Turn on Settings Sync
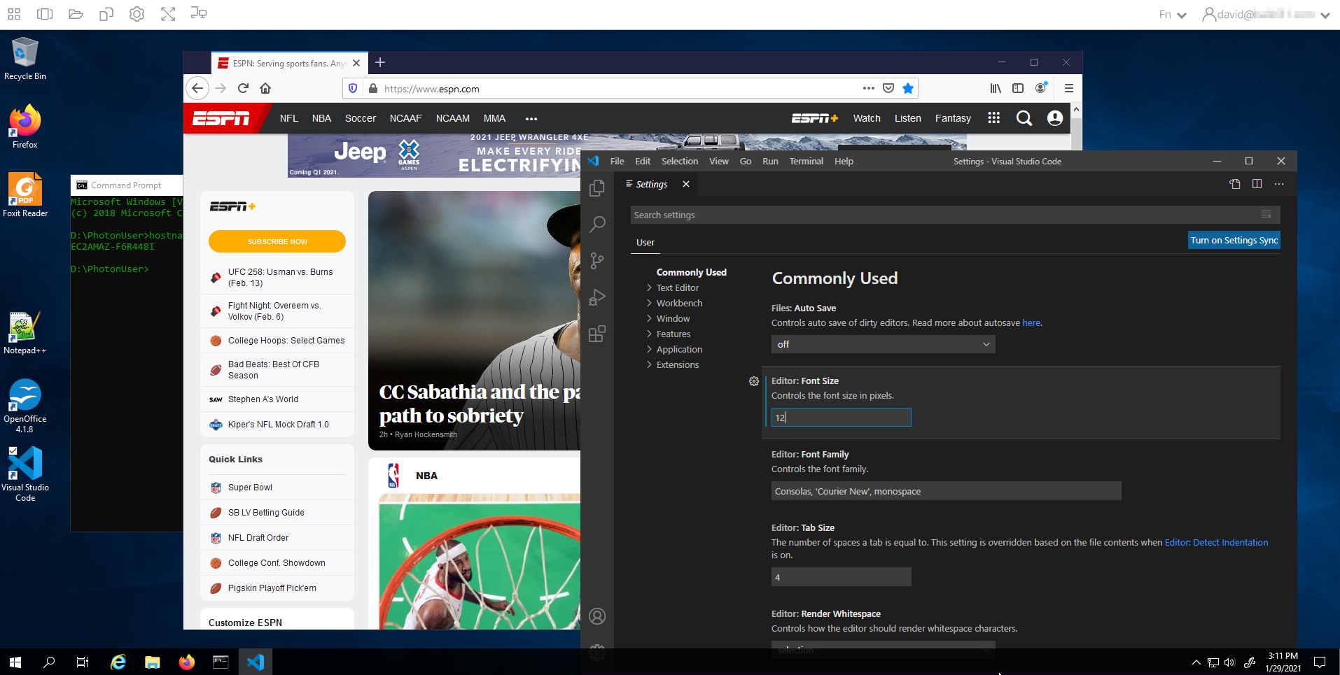Image resolution: width=1340 pixels, height=675 pixels. (1234, 240)
